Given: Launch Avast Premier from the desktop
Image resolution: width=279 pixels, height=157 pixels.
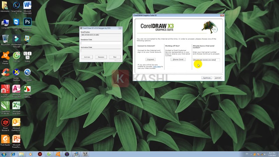Looking at the screenshot, I should pos(5,58).
